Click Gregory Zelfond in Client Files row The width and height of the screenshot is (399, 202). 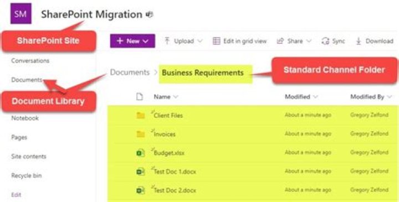coord(369,115)
